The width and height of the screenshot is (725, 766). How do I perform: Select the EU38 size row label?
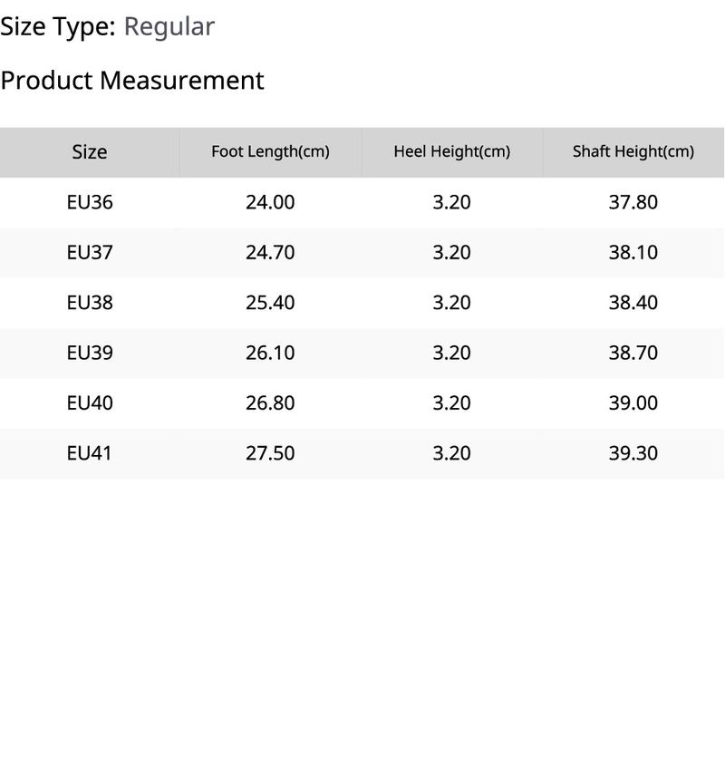pyautogui.click(x=90, y=303)
